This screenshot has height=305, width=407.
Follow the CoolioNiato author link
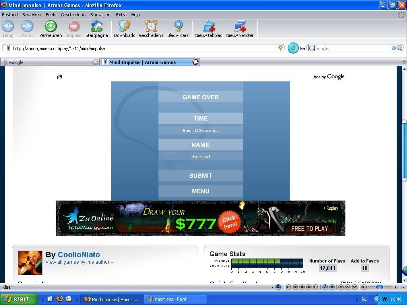pos(79,255)
